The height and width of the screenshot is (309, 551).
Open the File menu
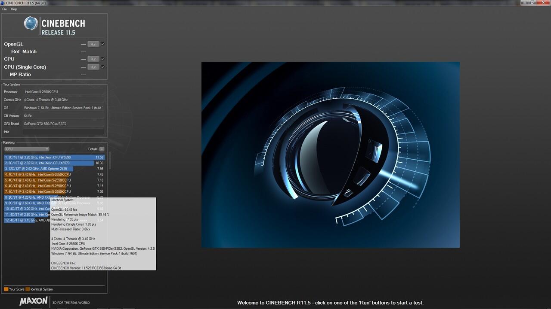4,9
